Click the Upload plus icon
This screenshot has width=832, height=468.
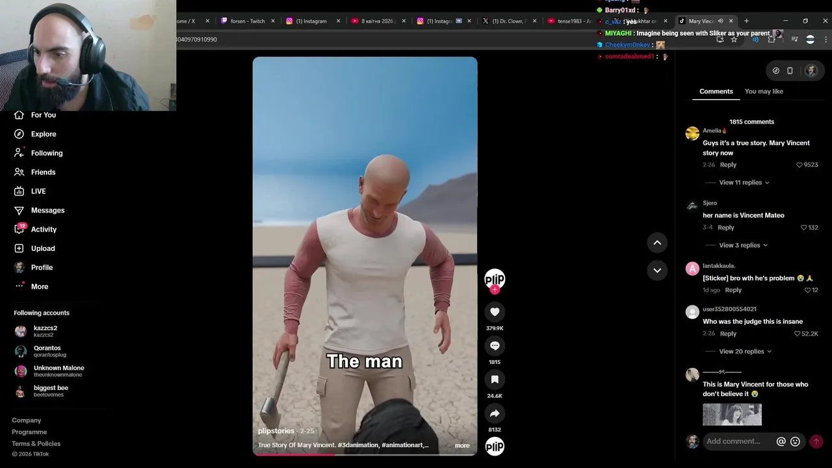[x=19, y=248]
